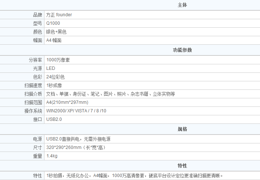
Task: Click the 特性 section header
Action: 182,165
